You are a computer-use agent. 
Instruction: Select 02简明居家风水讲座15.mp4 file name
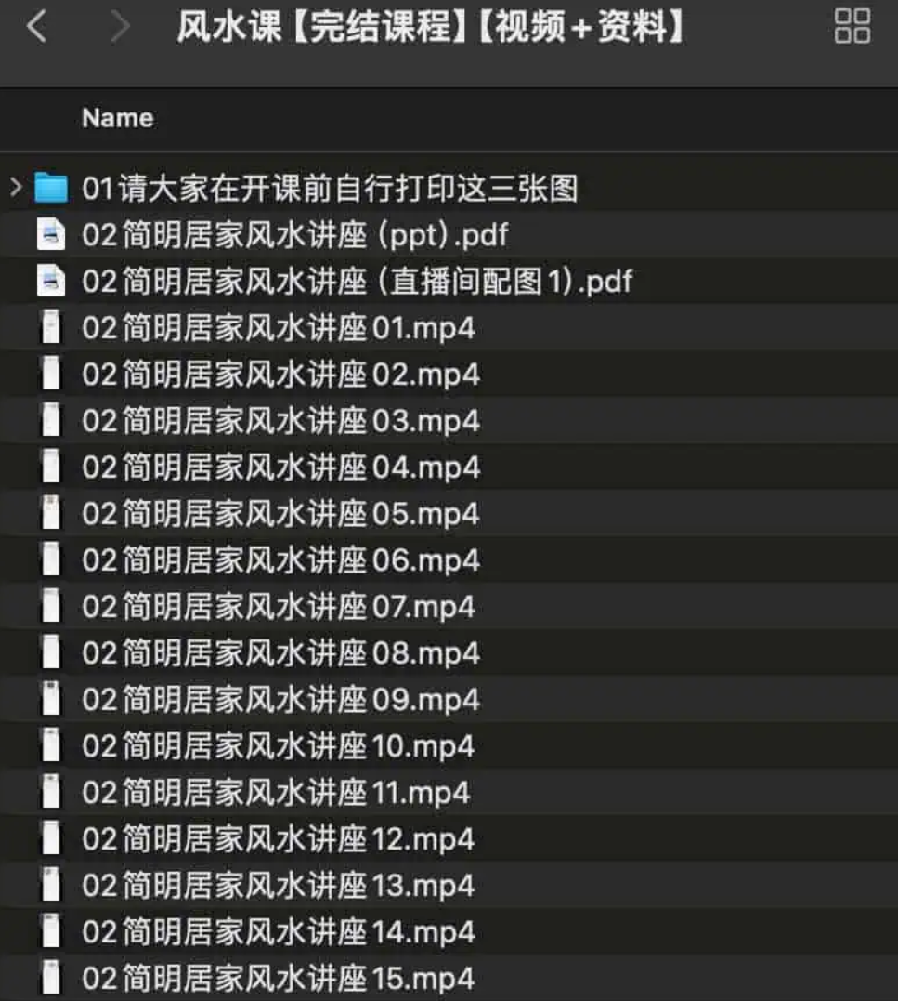(x=279, y=978)
